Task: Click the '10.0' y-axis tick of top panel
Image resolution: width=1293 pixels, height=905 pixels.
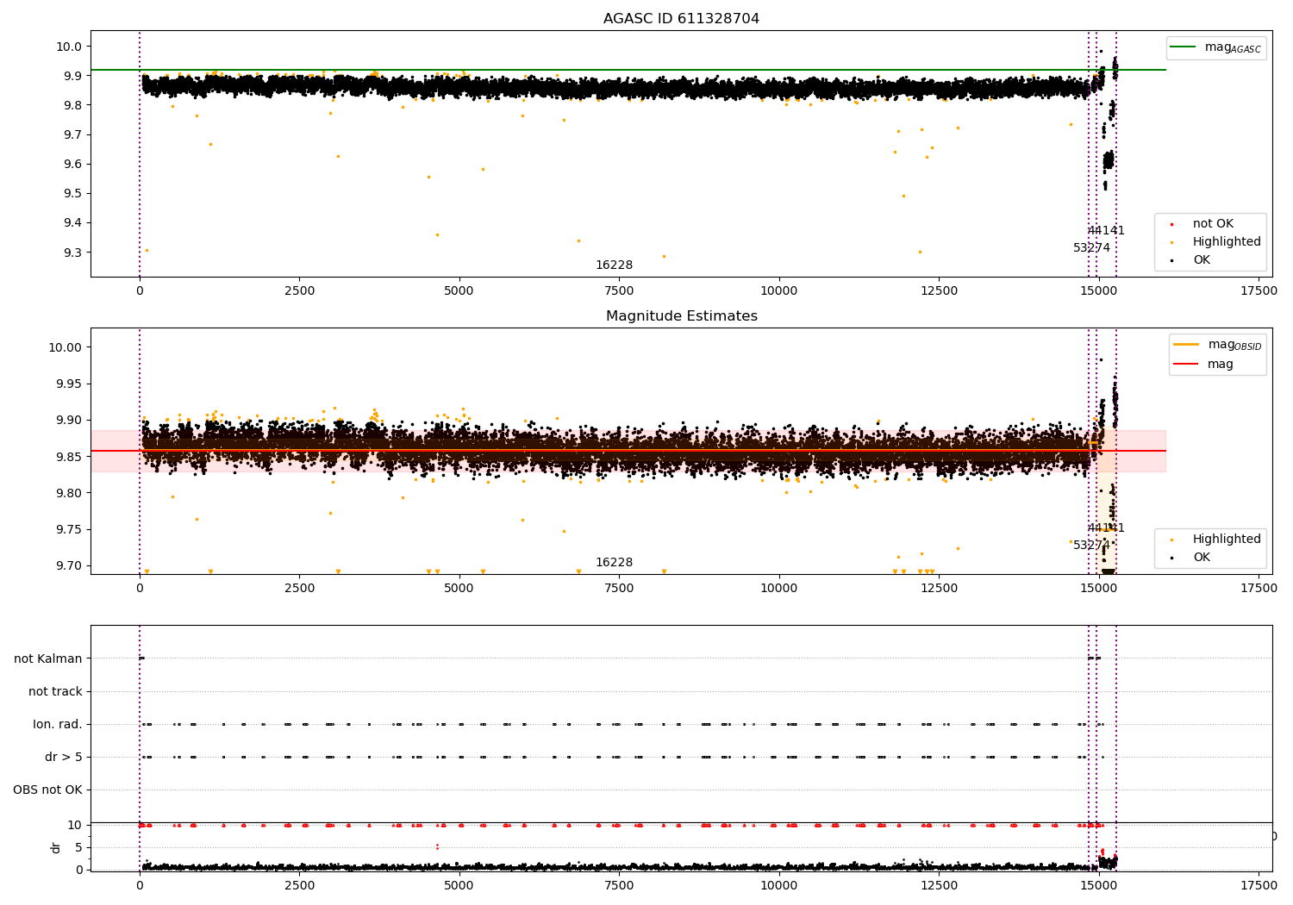Action: click(x=69, y=47)
